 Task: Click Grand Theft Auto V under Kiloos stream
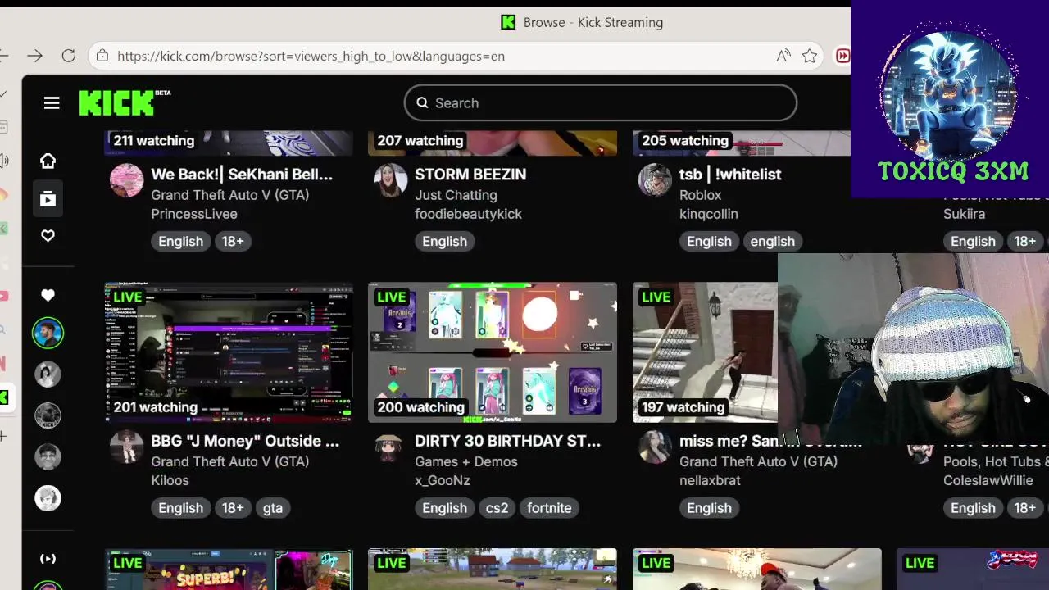click(230, 461)
